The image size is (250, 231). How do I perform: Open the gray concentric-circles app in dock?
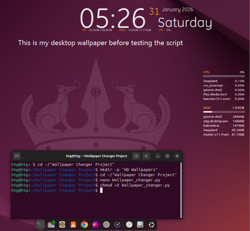(x=106, y=224)
